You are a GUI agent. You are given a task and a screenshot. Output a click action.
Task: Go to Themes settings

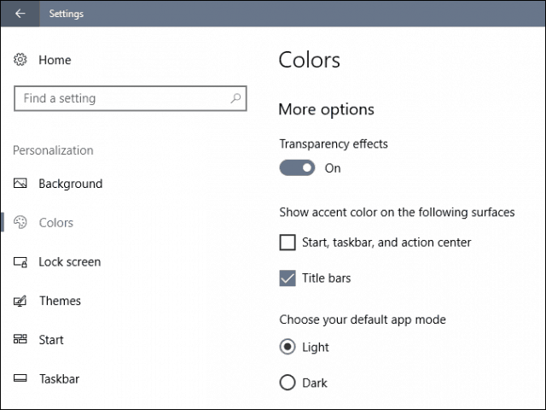coord(60,301)
